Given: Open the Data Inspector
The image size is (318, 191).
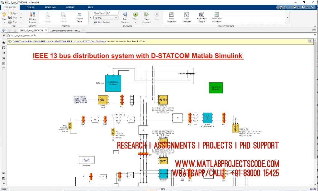Looking at the screenshot, I should 171,17.
